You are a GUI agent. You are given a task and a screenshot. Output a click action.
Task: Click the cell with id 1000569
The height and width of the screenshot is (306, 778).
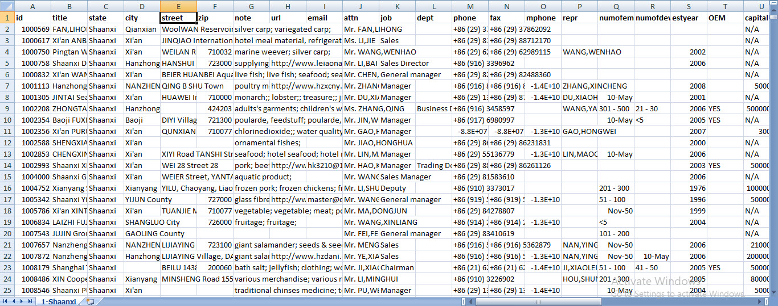tap(32, 29)
